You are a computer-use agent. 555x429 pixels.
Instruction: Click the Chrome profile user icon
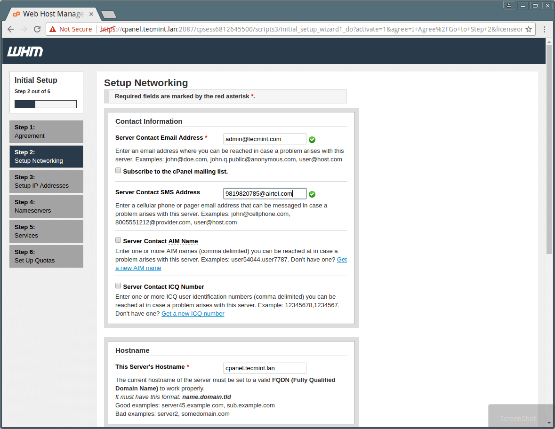click(x=508, y=5)
